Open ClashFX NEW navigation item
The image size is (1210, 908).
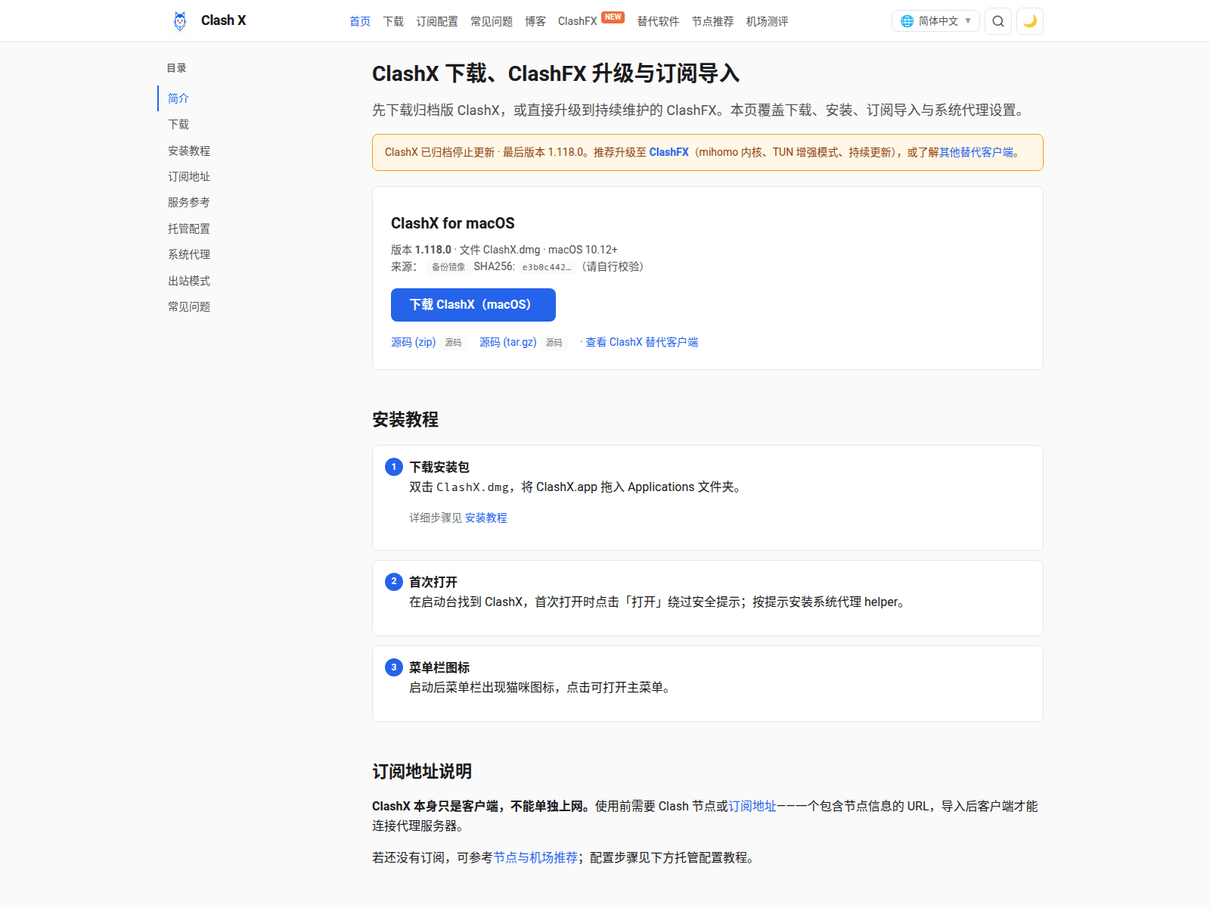pyautogui.click(x=591, y=20)
